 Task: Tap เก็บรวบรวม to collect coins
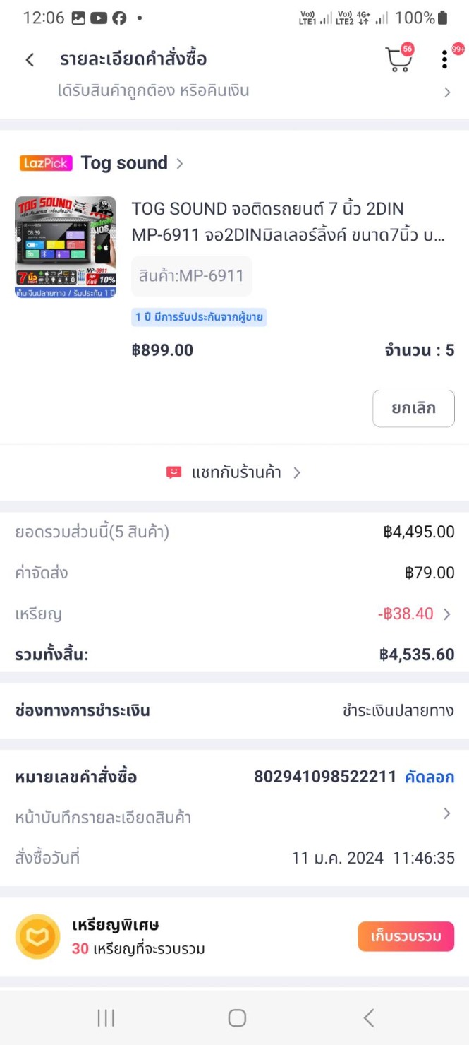tap(406, 936)
